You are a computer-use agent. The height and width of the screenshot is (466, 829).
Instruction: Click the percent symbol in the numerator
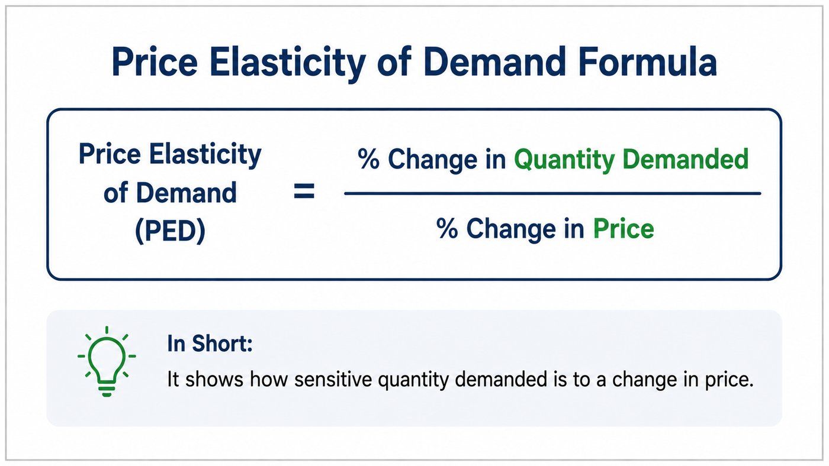(x=368, y=160)
